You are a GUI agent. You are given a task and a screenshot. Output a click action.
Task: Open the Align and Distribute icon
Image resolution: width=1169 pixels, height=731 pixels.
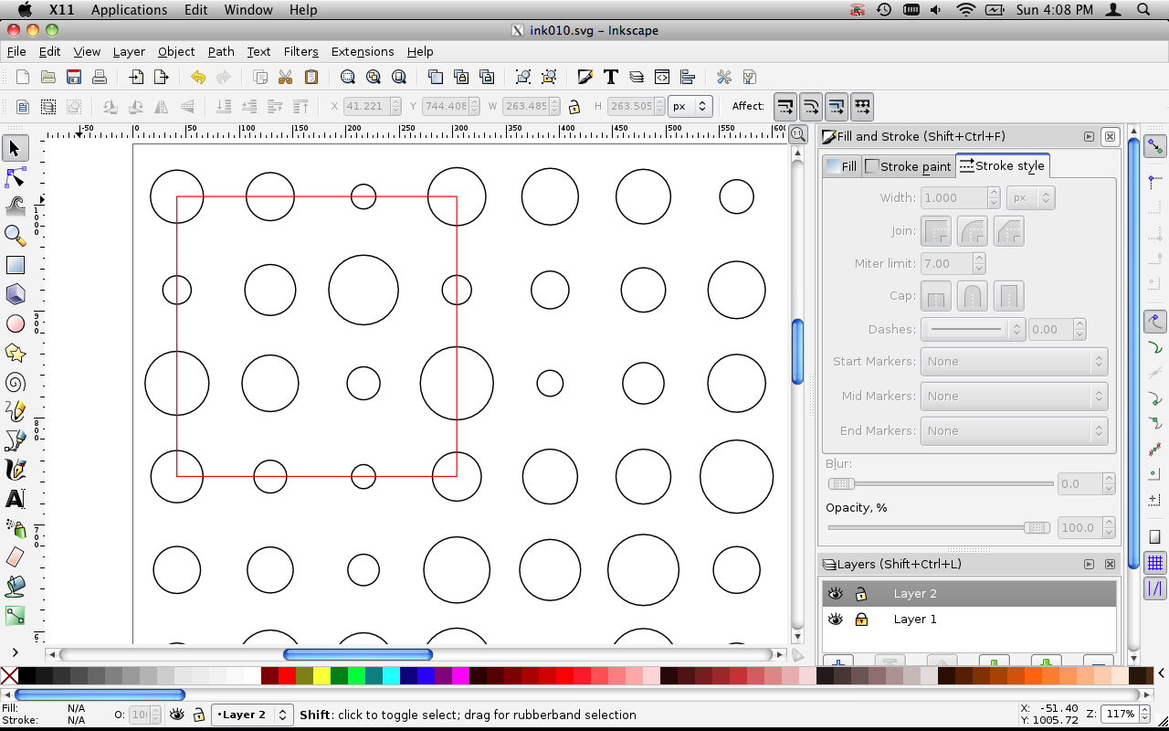(688, 77)
